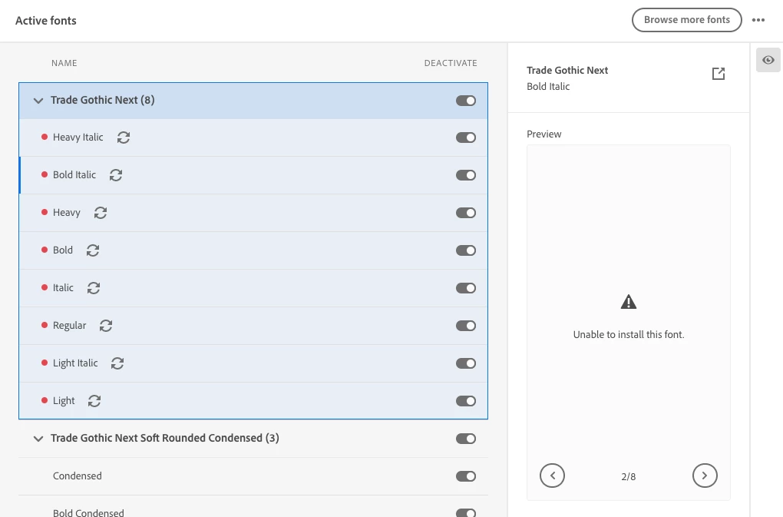Viewport: 783px width, 517px height.
Task: Click the sync icon beside Light
Action: [x=94, y=401]
